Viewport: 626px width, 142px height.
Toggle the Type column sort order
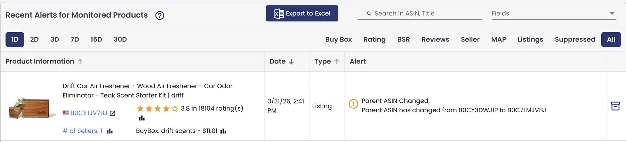pos(337,61)
